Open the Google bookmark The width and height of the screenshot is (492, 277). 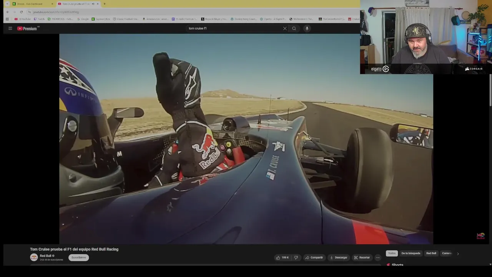pyautogui.click(x=83, y=19)
